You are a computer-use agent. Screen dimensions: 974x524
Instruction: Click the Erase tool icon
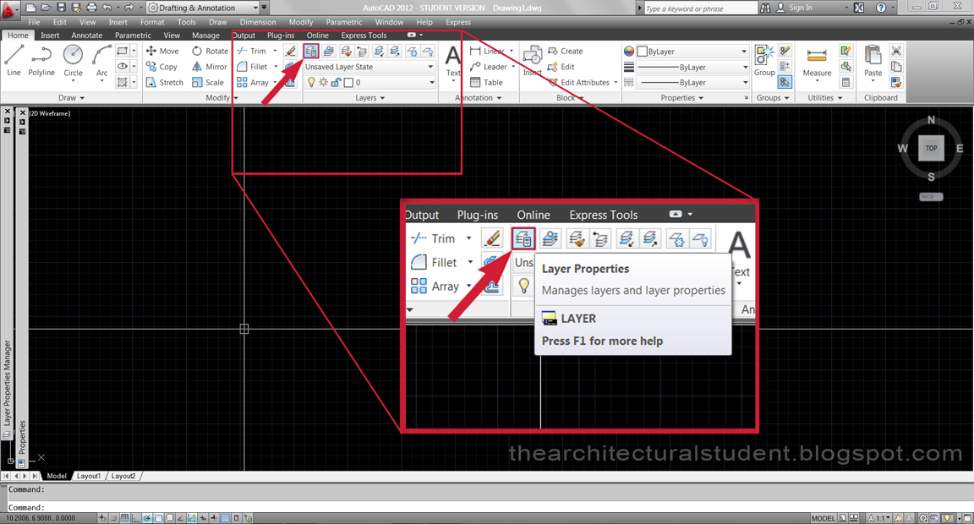click(x=290, y=51)
